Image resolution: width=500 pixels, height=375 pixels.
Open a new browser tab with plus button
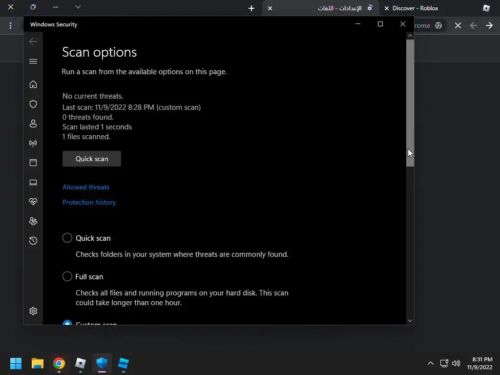(x=251, y=8)
